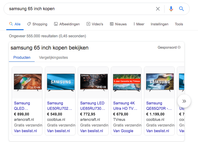Viewport: 198px width, 142px height.
Task: Click the € 549,00 price
Action: tap(55, 114)
